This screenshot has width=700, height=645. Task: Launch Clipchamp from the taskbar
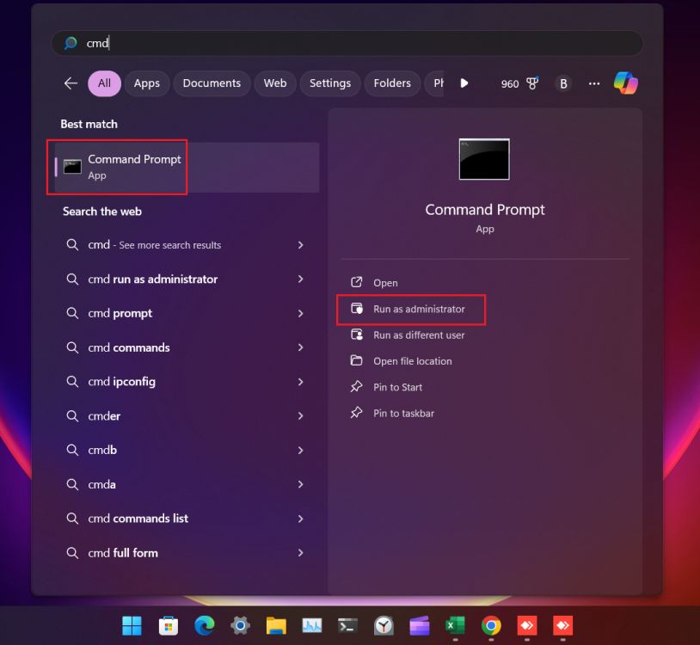point(419,625)
